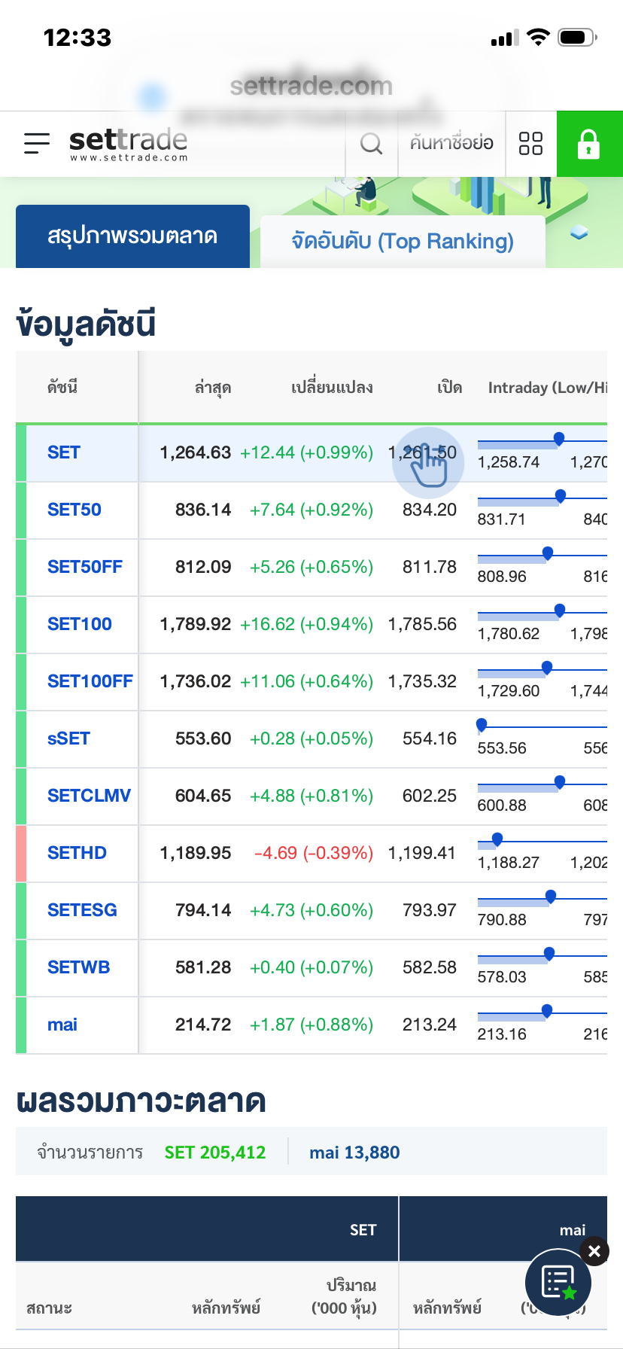Open the SET50 index link

click(x=74, y=510)
